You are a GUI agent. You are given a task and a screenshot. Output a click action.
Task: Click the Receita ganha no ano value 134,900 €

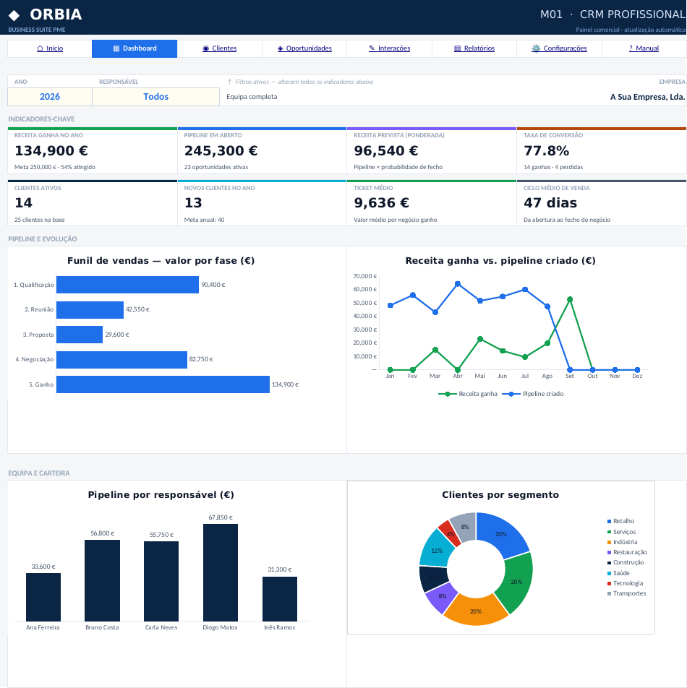click(51, 151)
